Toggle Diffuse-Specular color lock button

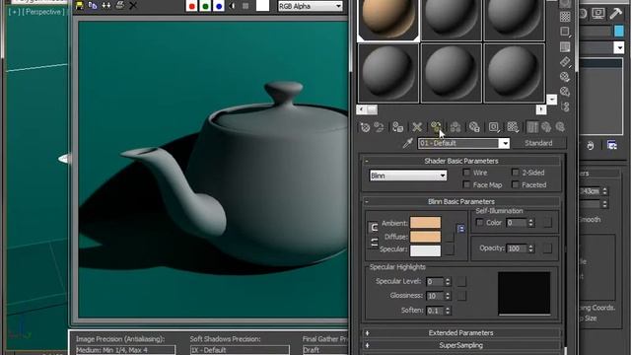tap(374, 242)
